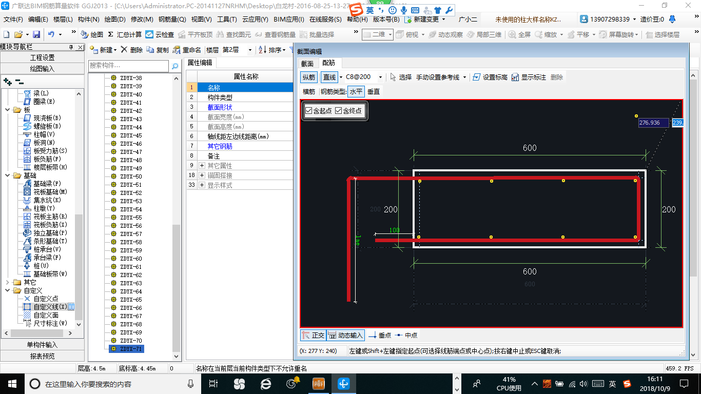Toggle 水平 horizontal rebar type
The image size is (701, 394).
coord(356,91)
